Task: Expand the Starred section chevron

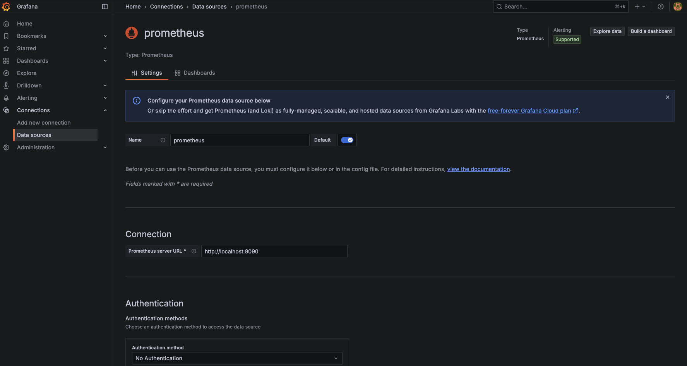Action: (105, 48)
